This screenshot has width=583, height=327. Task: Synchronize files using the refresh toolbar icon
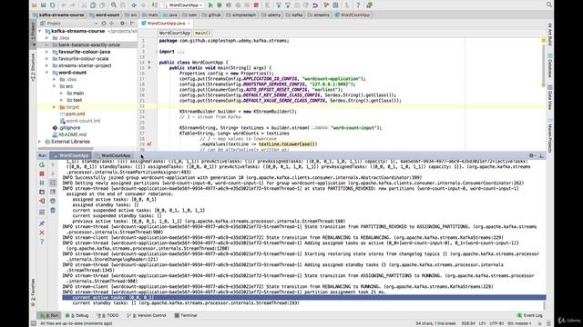(53, 5)
